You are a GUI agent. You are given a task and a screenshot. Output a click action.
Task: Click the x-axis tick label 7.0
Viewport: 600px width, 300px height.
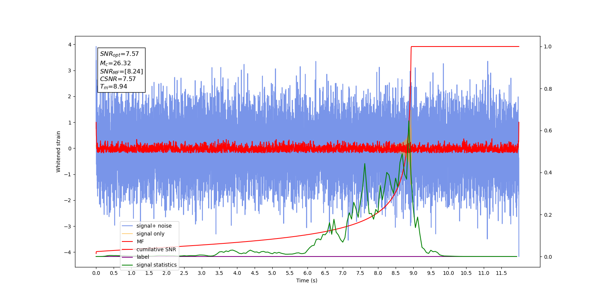pyautogui.click(x=343, y=273)
